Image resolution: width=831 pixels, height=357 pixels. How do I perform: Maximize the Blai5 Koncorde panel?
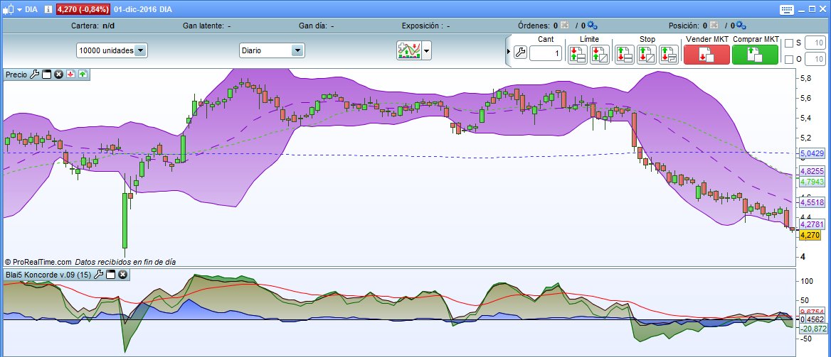pyautogui.click(x=111, y=275)
